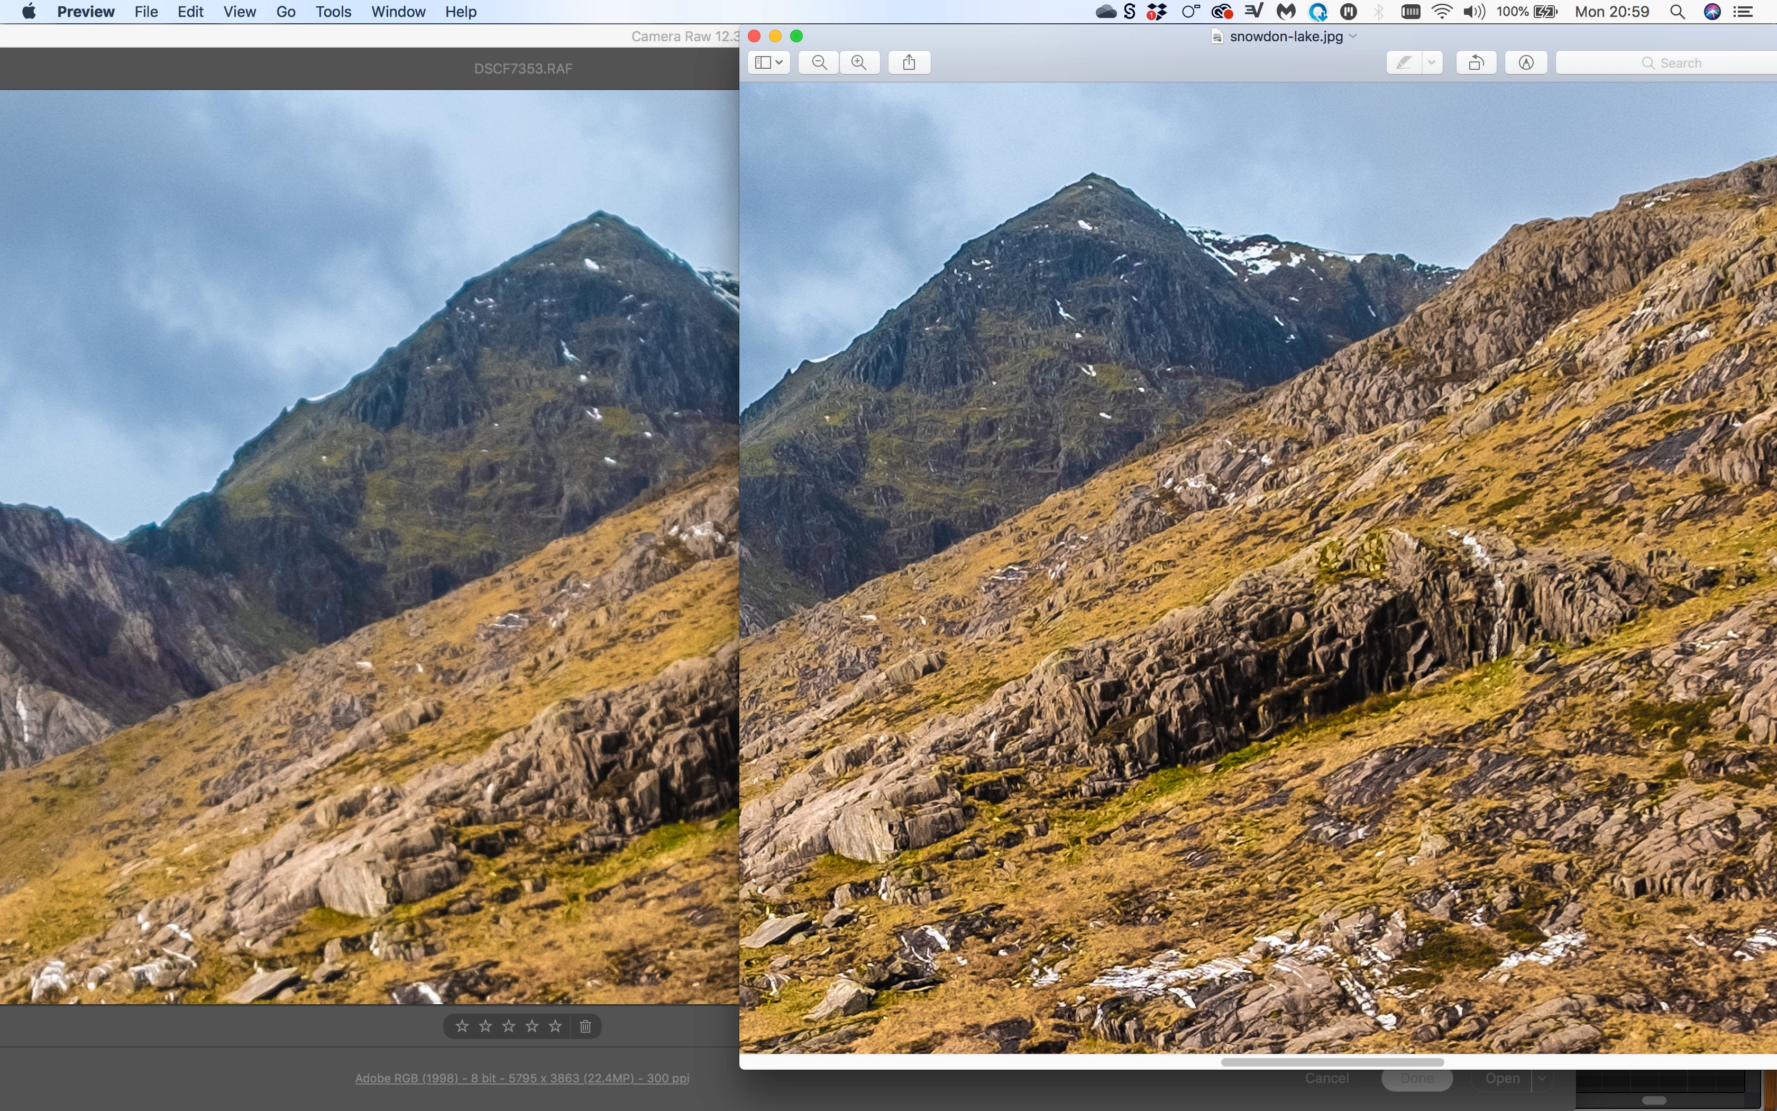Show the Markup toolbar
Screen dimensions: 1777x1111
[x=1526, y=62]
